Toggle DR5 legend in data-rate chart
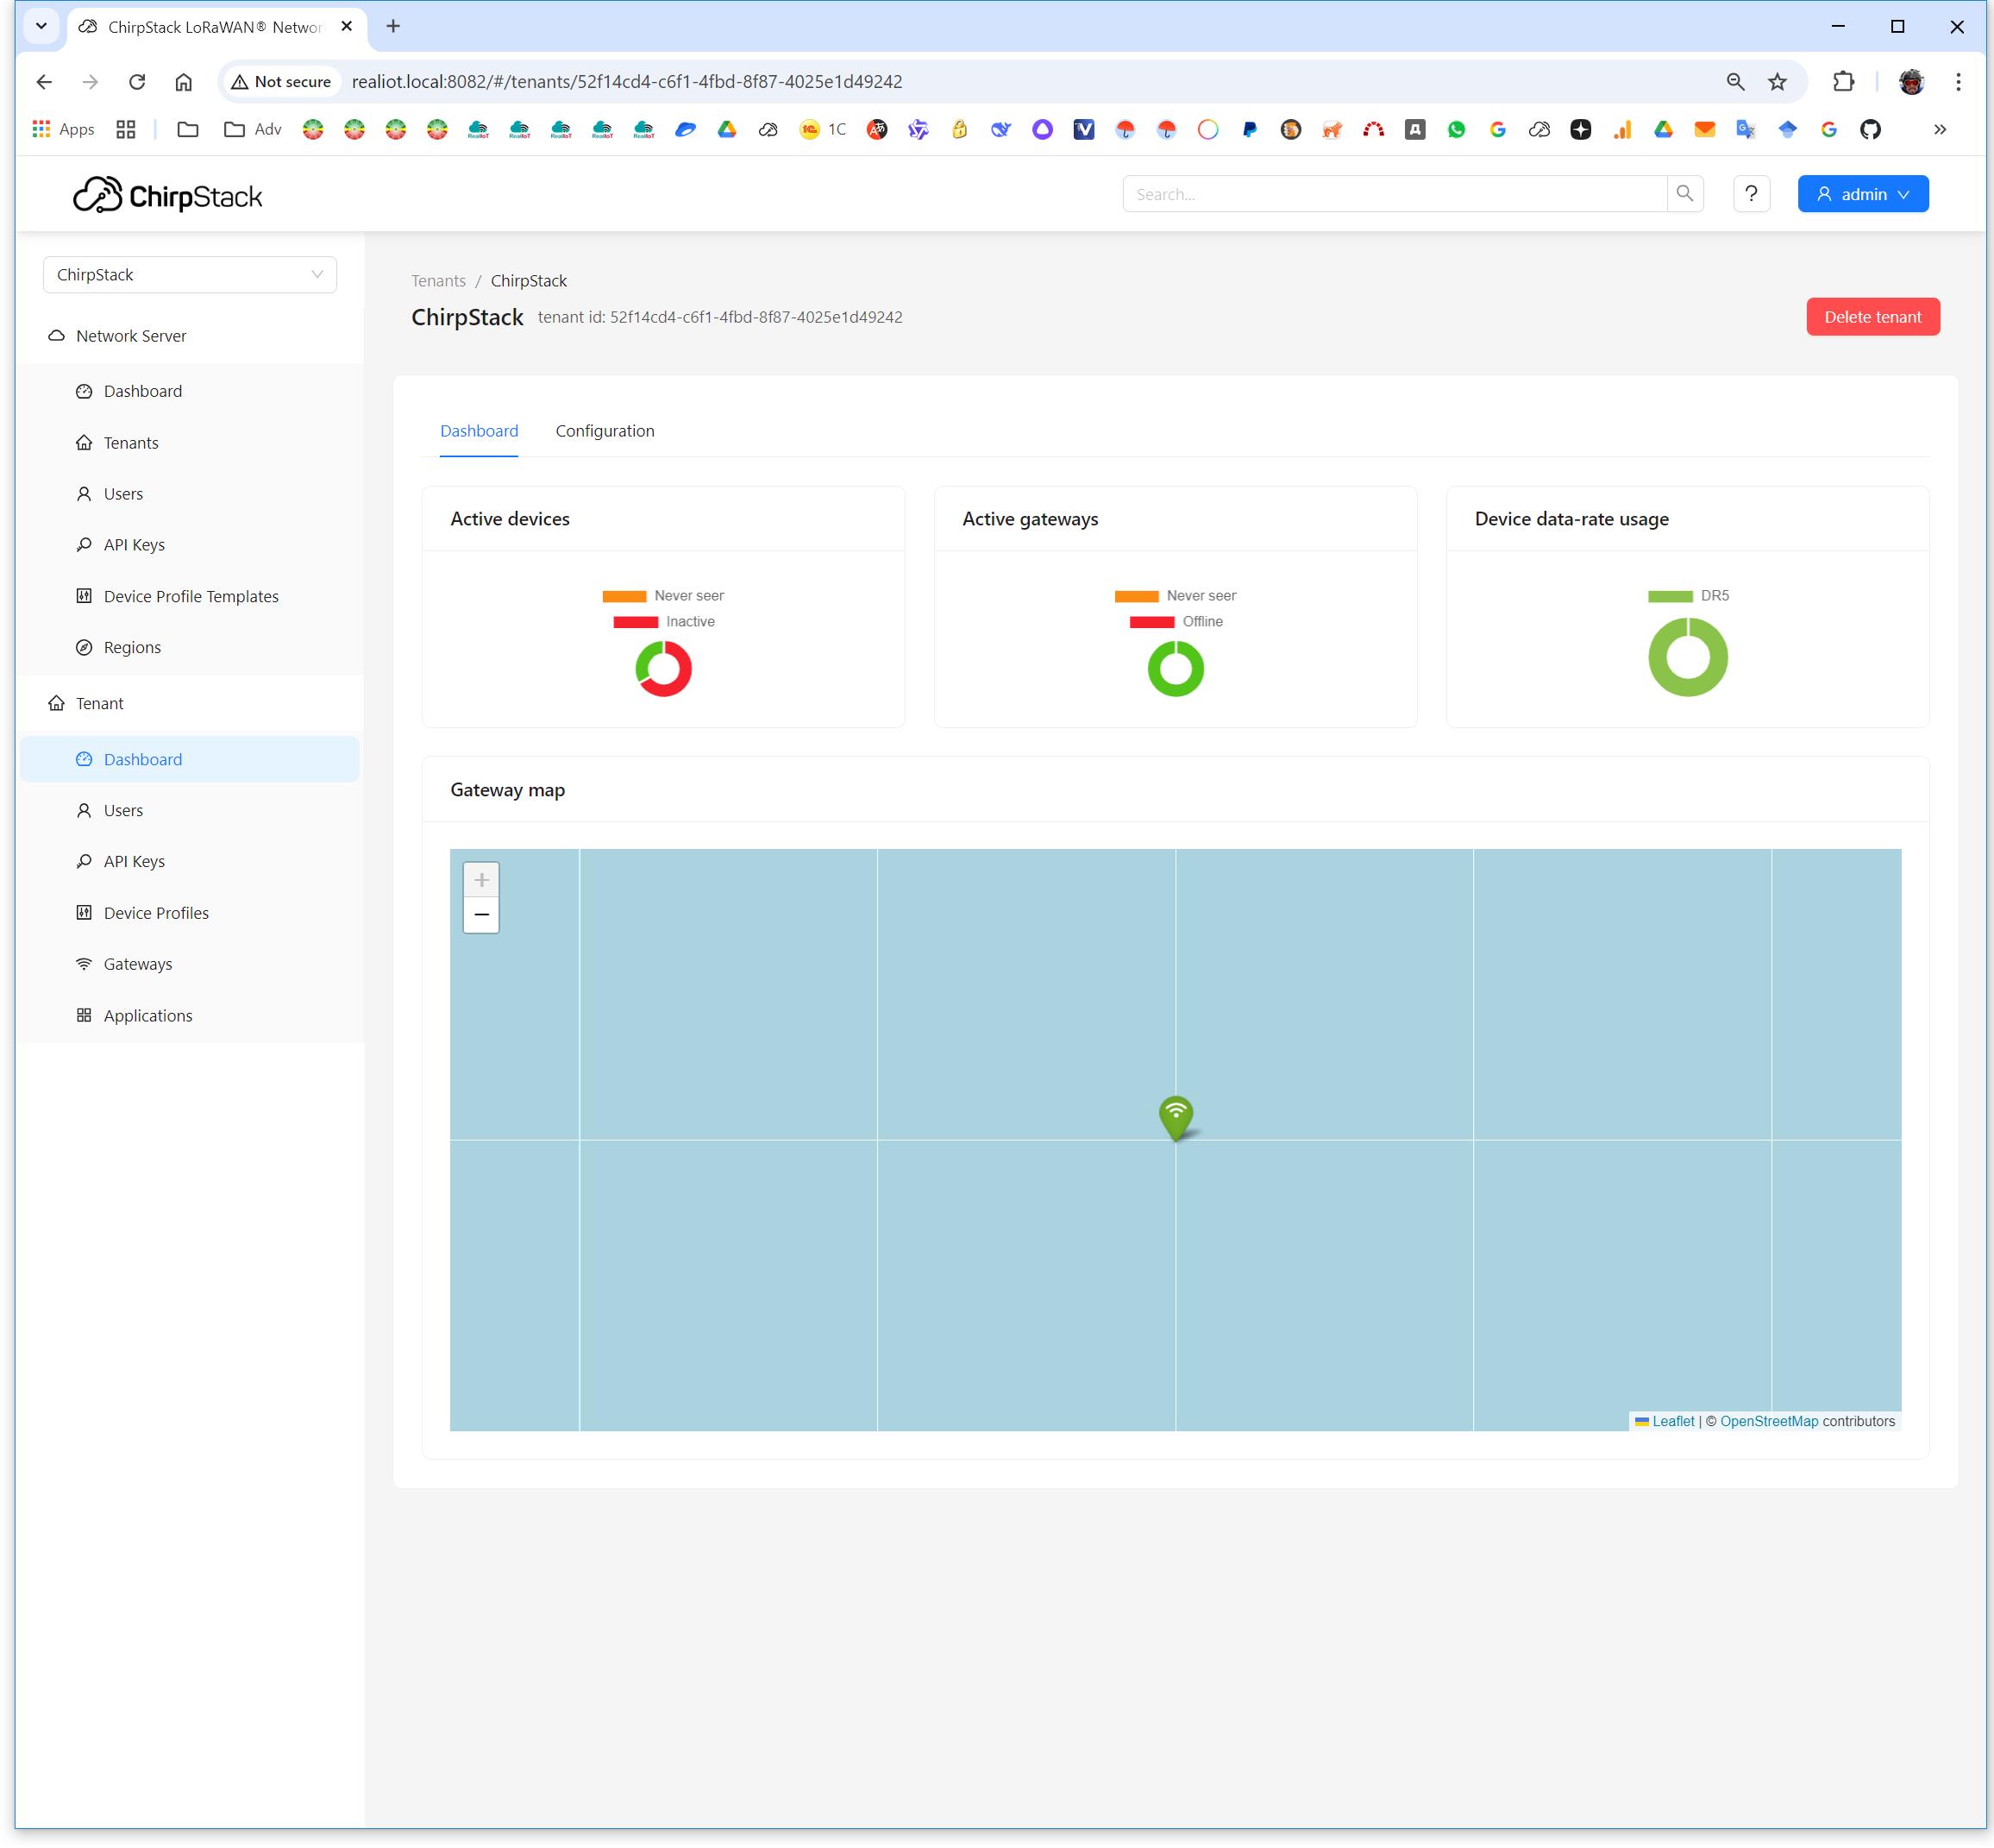Image resolution: width=1994 pixels, height=1848 pixels. tap(1688, 596)
